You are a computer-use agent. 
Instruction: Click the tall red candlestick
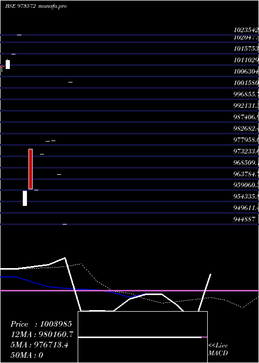pos(31,169)
